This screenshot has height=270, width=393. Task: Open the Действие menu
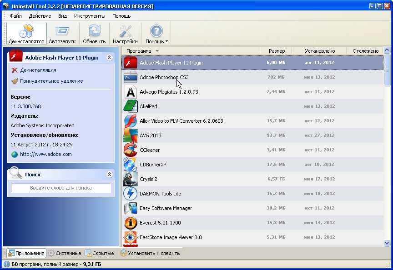point(40,16)
